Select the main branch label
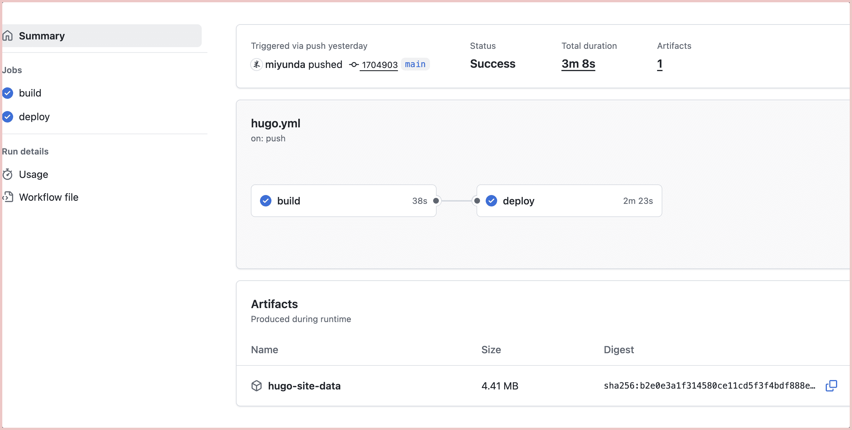Image resolution: width=852 pixels, height=430 pixels. [415, 64]
